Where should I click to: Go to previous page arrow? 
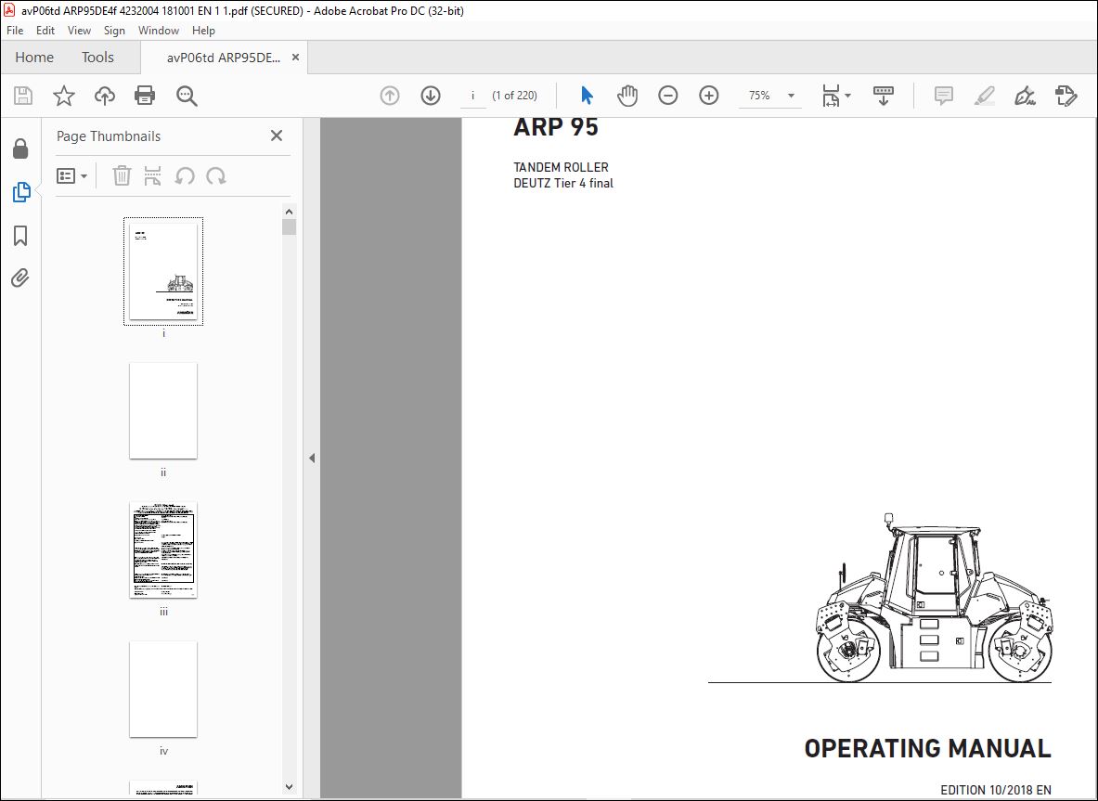click(x=389, y=96)
